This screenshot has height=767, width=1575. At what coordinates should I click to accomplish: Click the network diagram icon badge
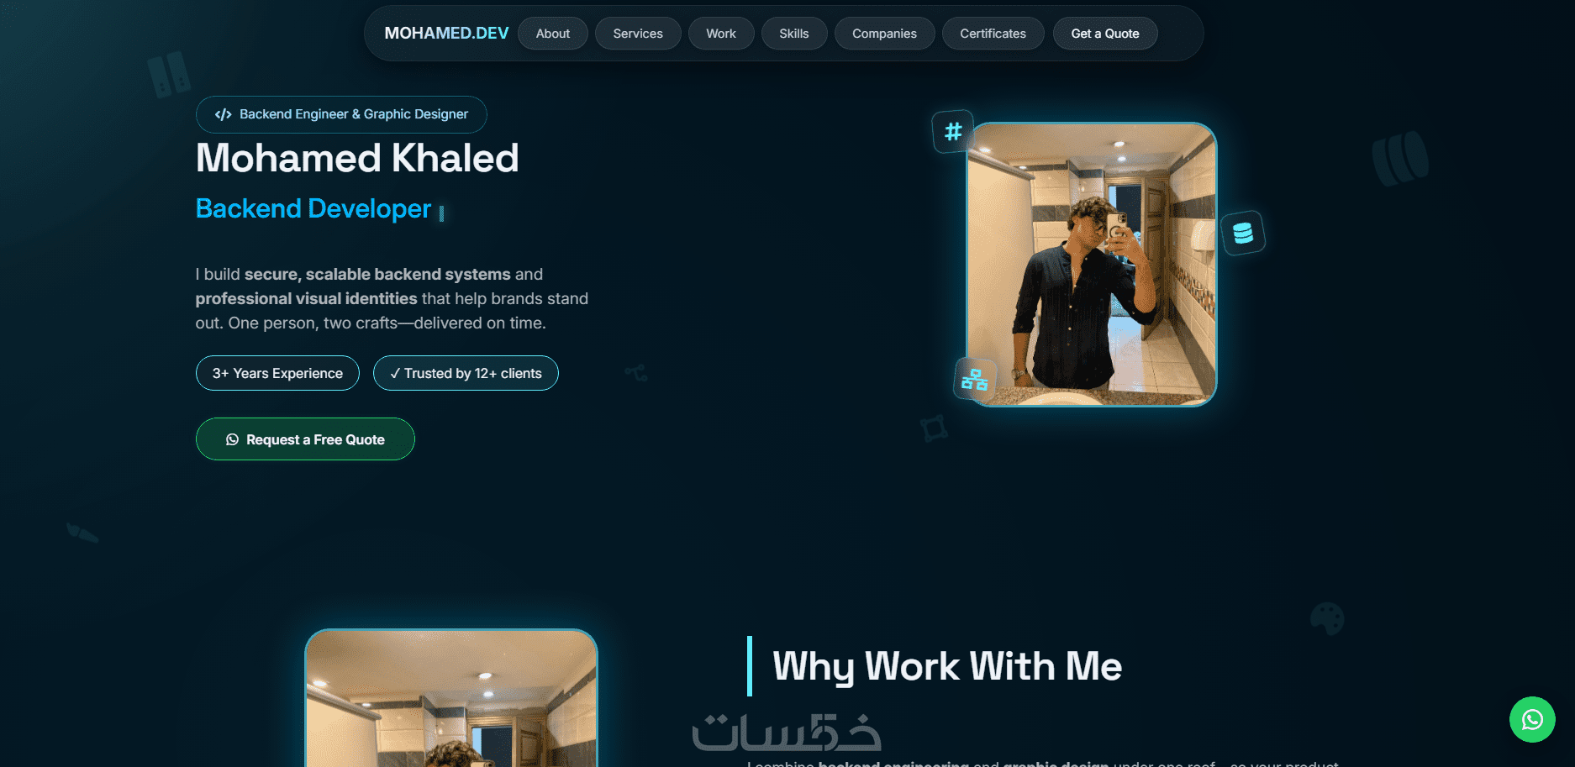(975, 380)
